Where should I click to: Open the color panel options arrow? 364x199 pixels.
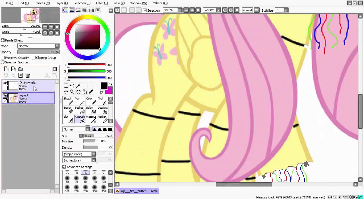point(111,11)
